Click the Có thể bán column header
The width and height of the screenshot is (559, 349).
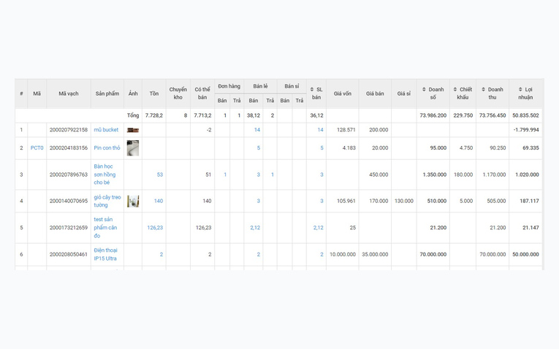[202, 93]
